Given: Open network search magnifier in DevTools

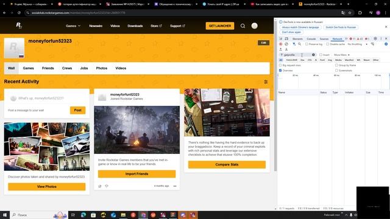Looking at the screenshot, I should coord(300,44).
